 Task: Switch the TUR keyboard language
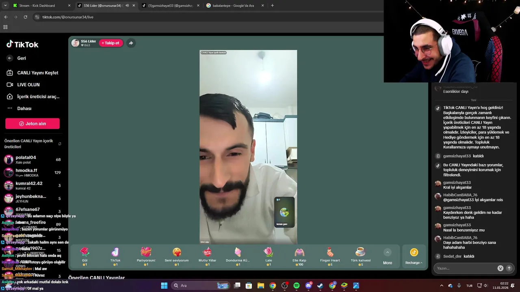click(x=469, y=286)
